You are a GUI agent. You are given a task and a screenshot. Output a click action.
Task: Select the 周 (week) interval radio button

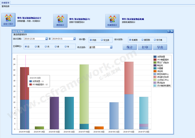(x=36, y=46)
